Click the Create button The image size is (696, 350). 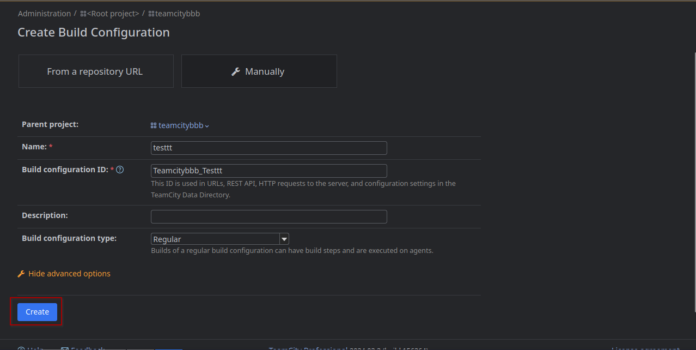(x=36, y=311)
